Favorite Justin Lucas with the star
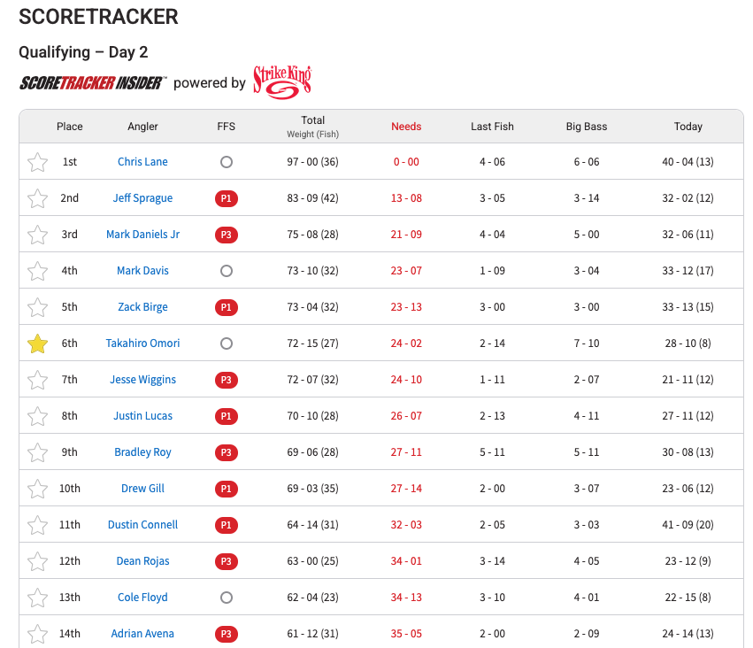Viewport: 753px width, 648px height. tap(37, 416)
